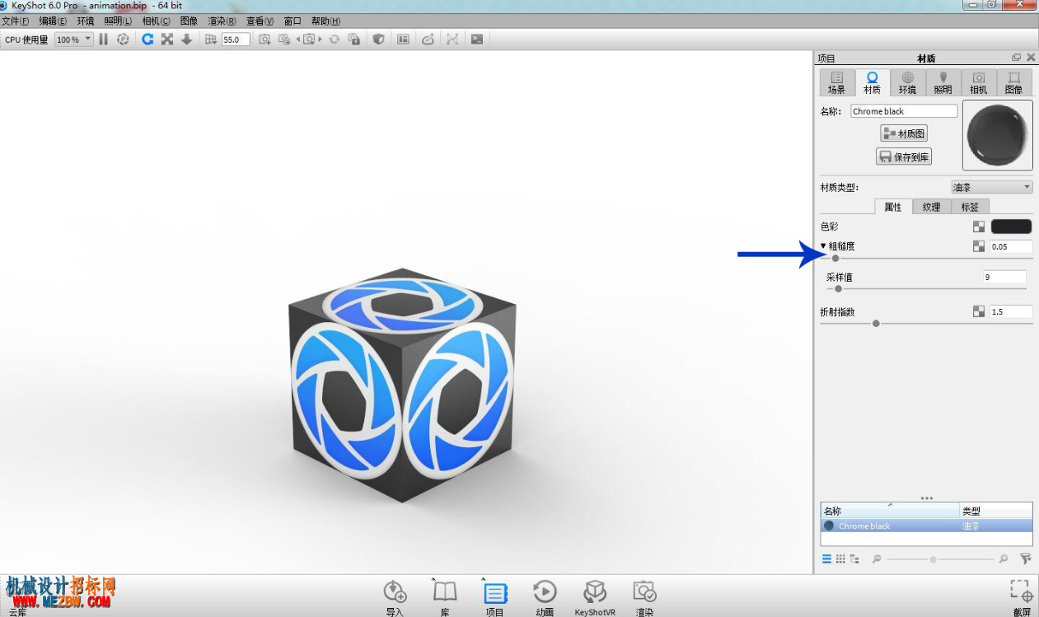Open the 编辑 (Edit) menu
Image resolution: width=1039 pixels, height=617 pixels.
54,21
